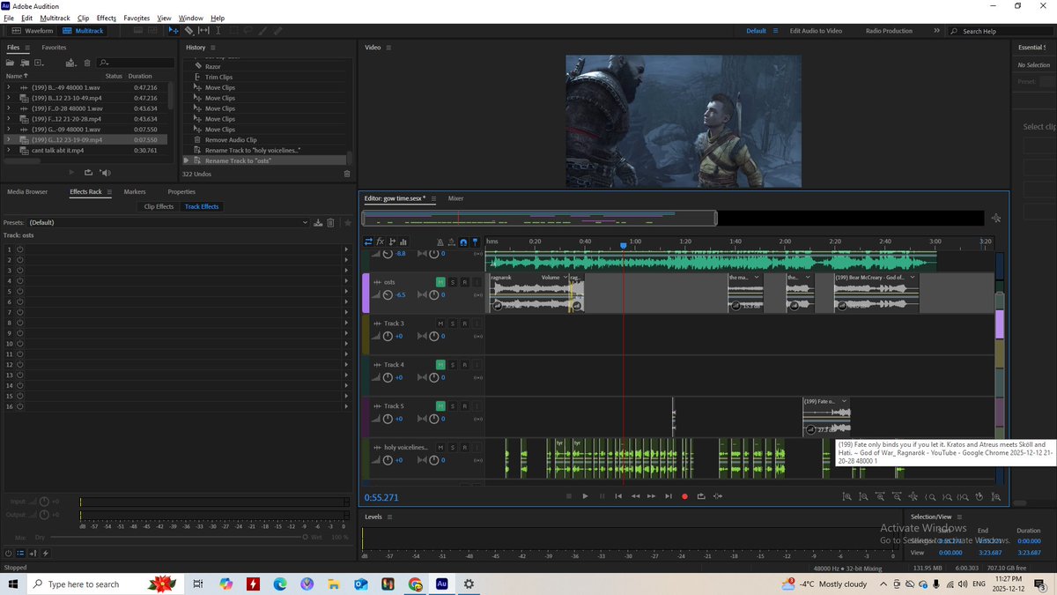The image size is (1057, 595).
Task: Clear history using the trash icon
Action: 346,172
